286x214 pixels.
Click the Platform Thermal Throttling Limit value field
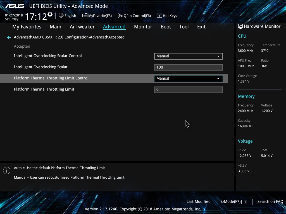pyautogui.click(x=189, y=89)
